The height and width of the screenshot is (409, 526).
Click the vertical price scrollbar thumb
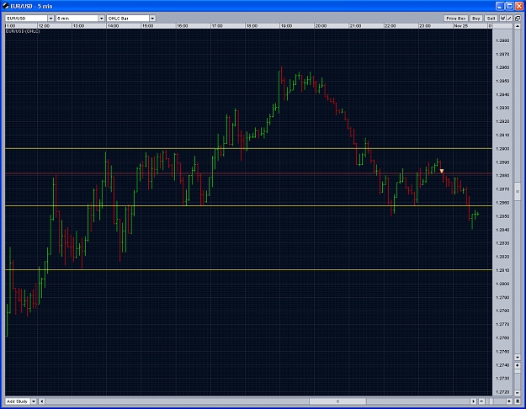pyautogui.click(x=518, y=192)
